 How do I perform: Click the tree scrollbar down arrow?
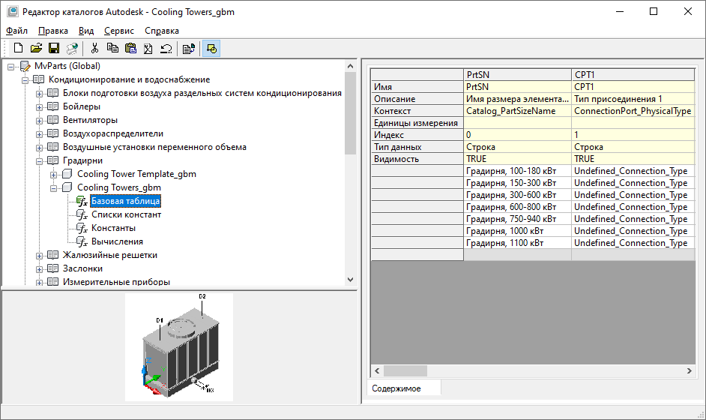350,280
